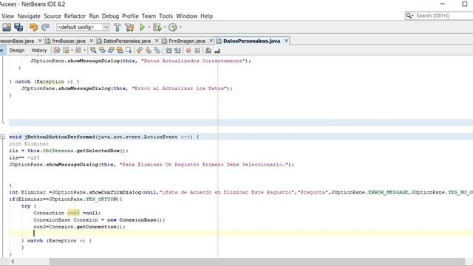Click the Save All toolbar icon
Image resolution: width=473 pixels, height=266 pixels.
[x=18, y=27]
